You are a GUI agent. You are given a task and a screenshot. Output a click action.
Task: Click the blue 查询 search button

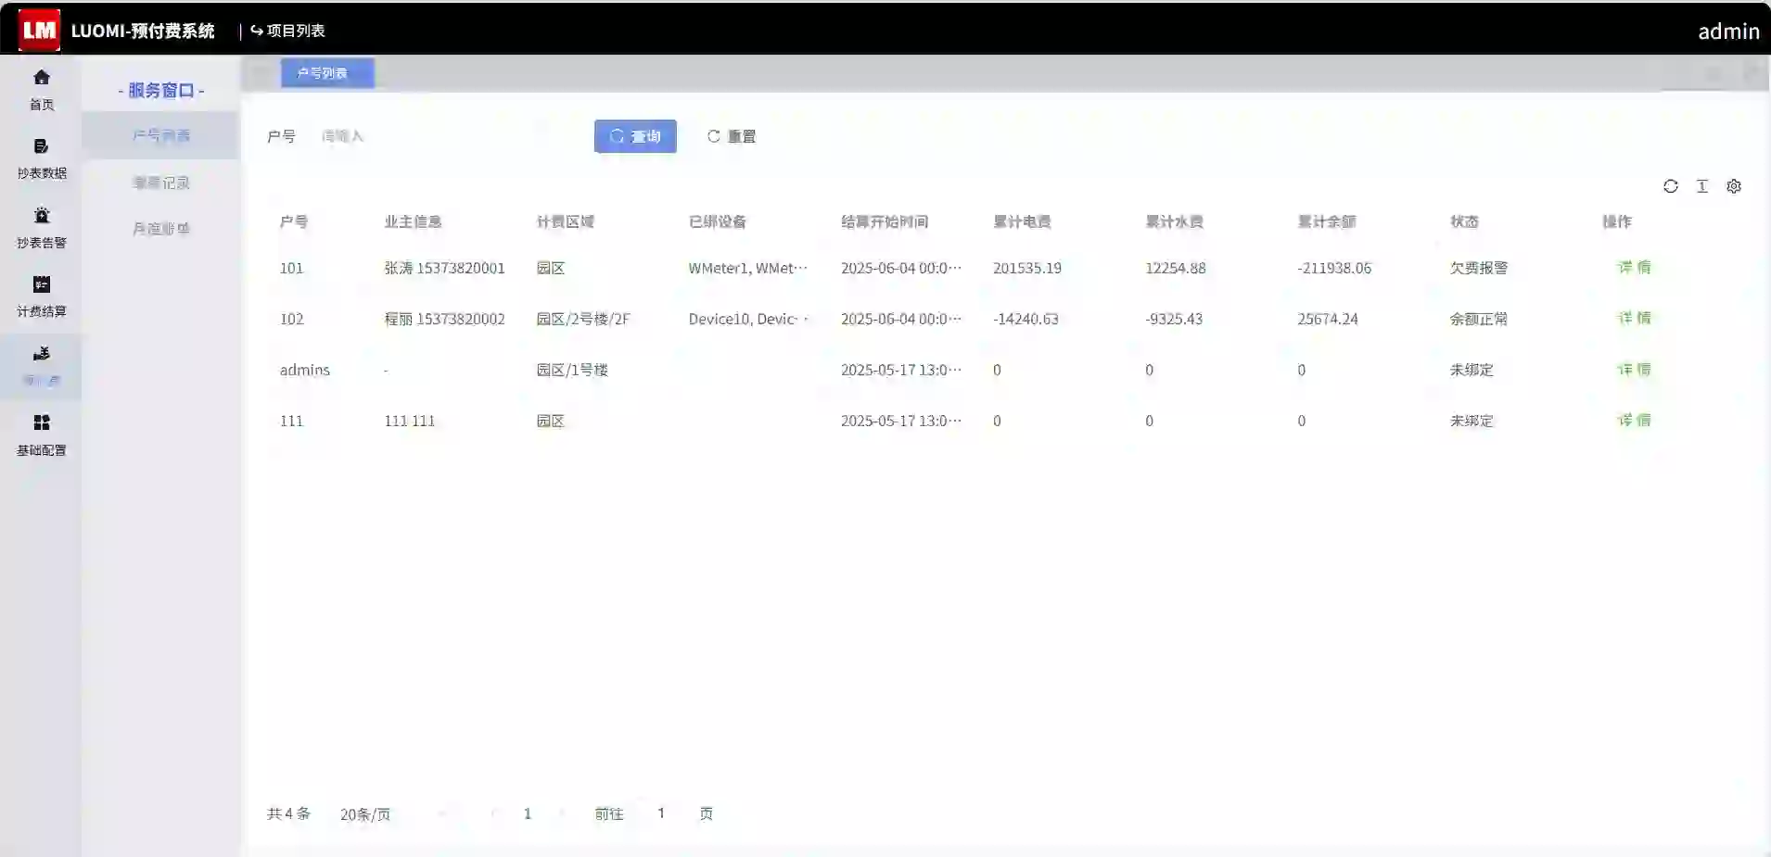pyautogui.click(x=635, y=136)
